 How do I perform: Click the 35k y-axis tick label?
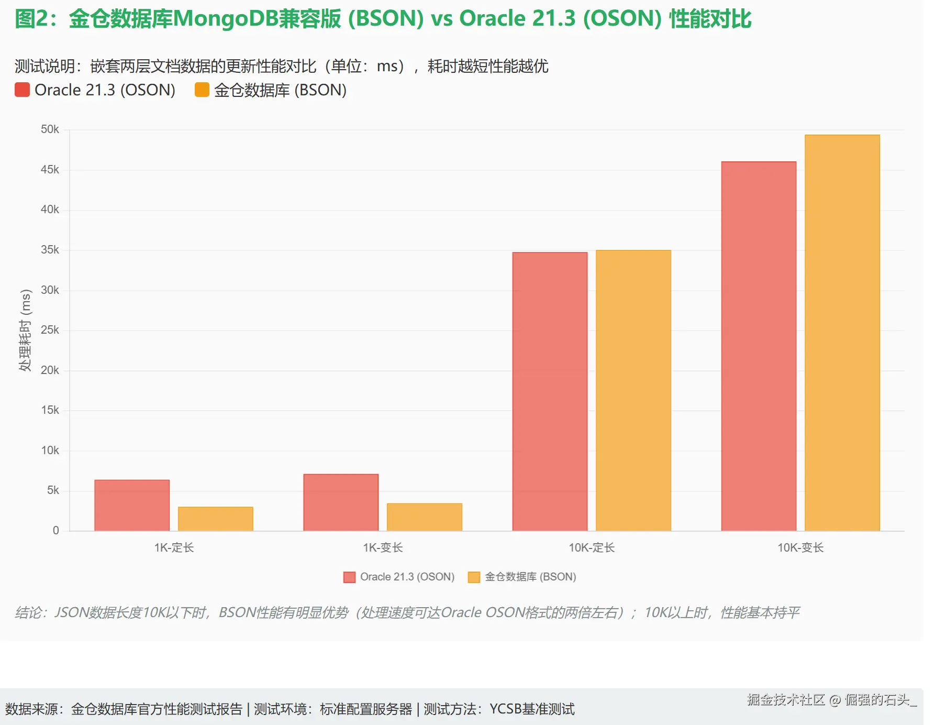pyautogui.click(x=50, y=249)
